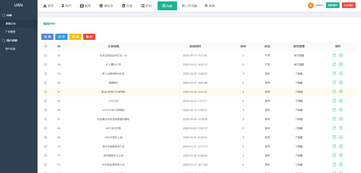Click the enable play icon for article 93
The width and height of the screenshot is (361, 173).
pyautogui.click(x=341, y=73)
